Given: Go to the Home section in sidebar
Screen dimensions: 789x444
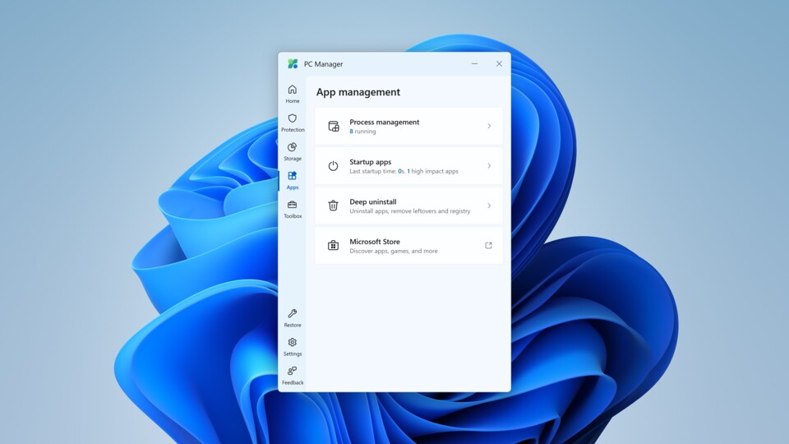Looking at the screenshot, I should pyautogui.click(x=293, y=93).
